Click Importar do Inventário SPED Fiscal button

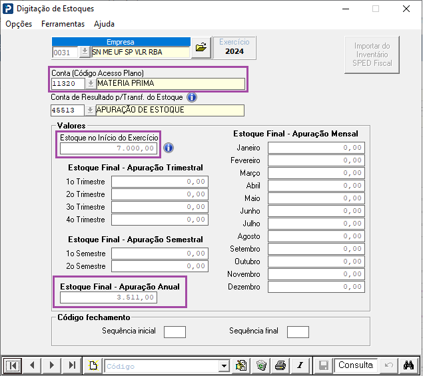(372, 55)
